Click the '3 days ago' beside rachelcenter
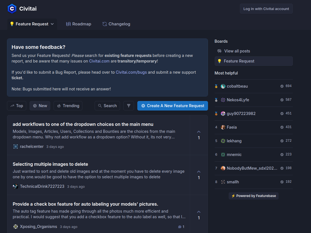This screenshot has width=311, height=233. coord(55,147)
